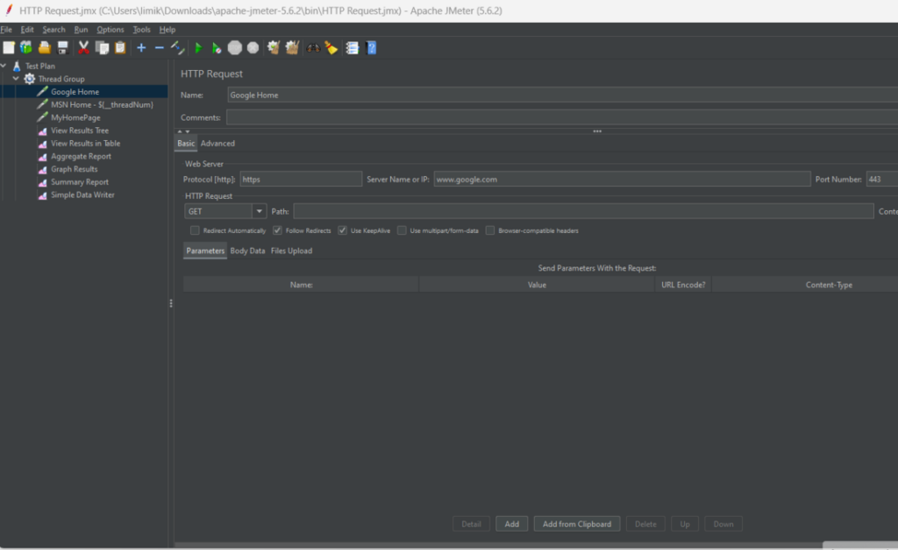Click the Stop test icon in toolbar
Viewport: 898px width, 550px height.
pos(234,48)
